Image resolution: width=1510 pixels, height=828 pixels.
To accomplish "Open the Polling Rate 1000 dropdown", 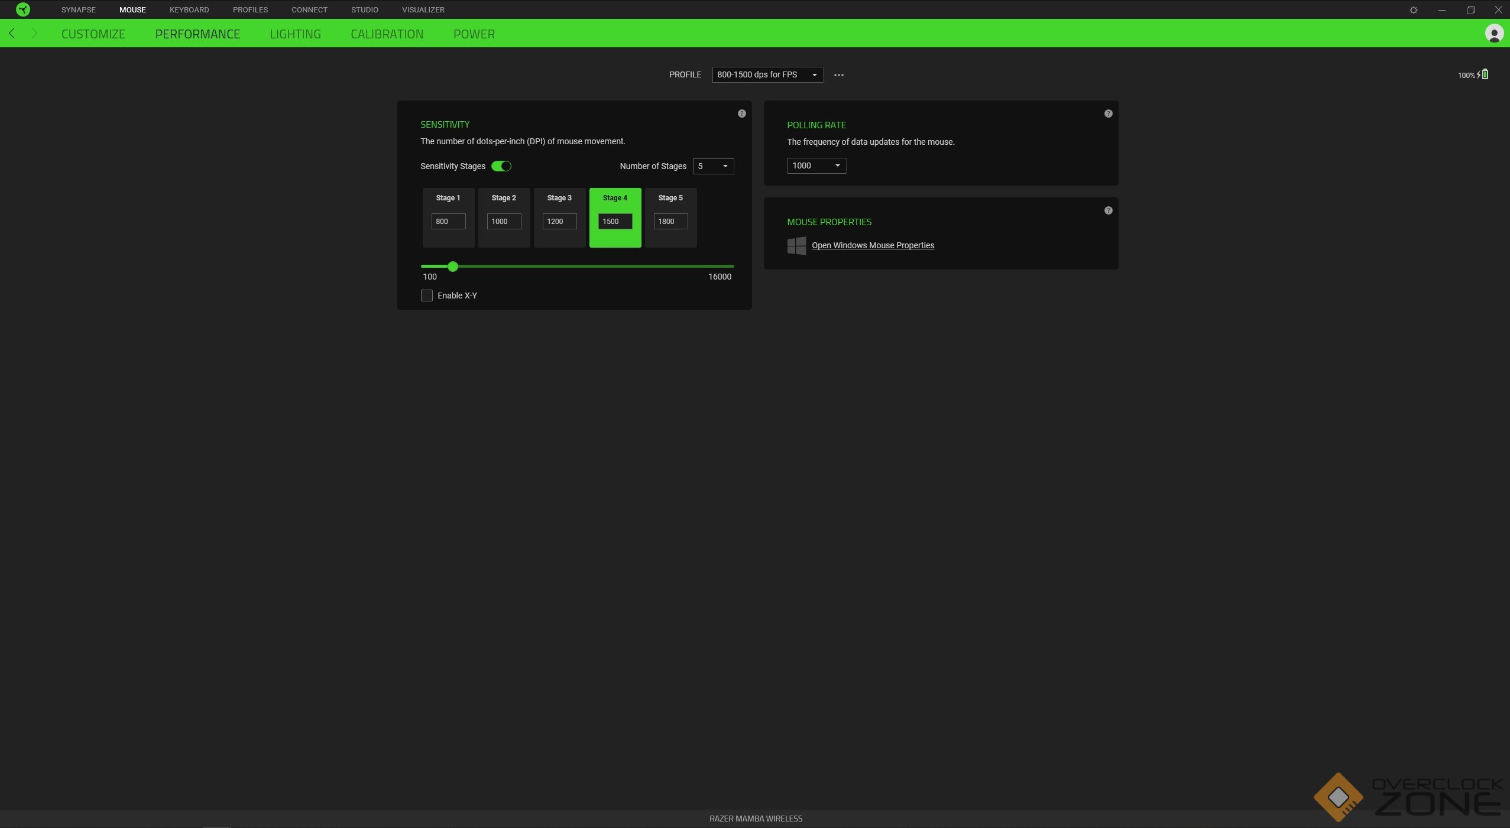I will (816, 165).
